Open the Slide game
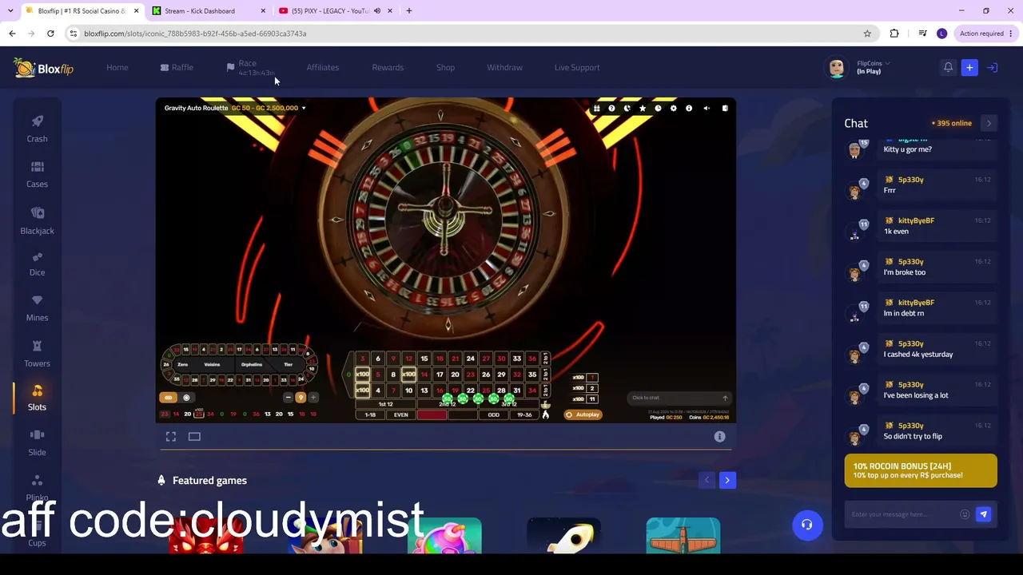 click(37, 442)
